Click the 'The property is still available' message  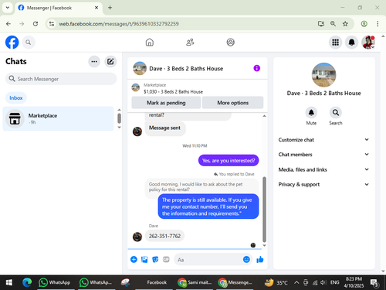(x=208, y=206)
